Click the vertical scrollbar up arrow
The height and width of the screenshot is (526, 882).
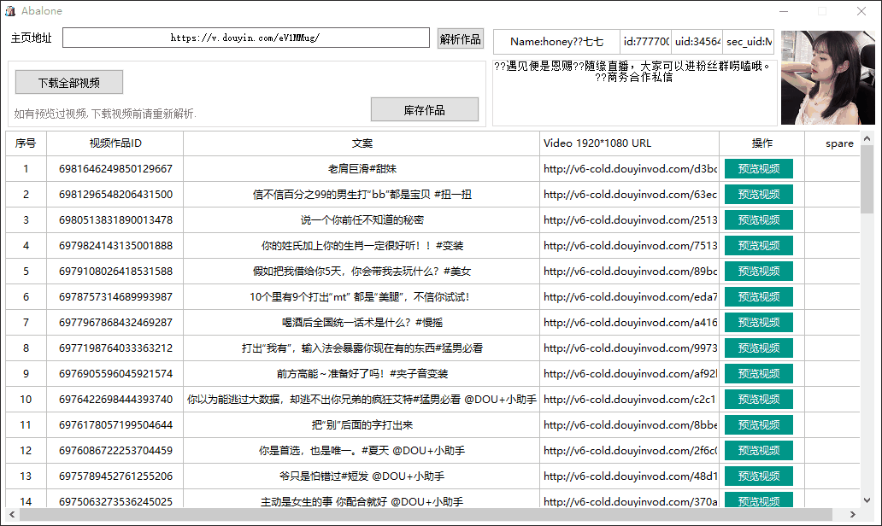click(x=867, y=138)
